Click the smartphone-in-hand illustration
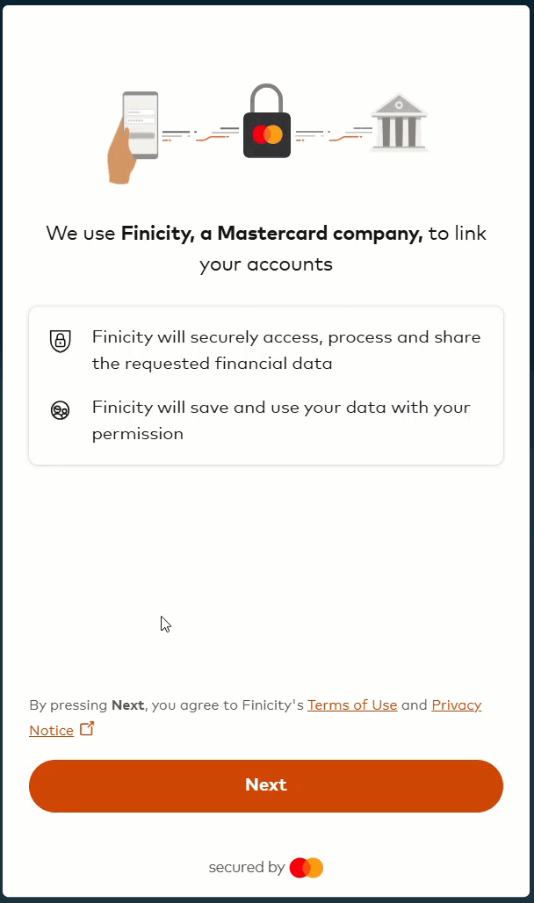Screen dimensions: 534x903 click(133, 132)
